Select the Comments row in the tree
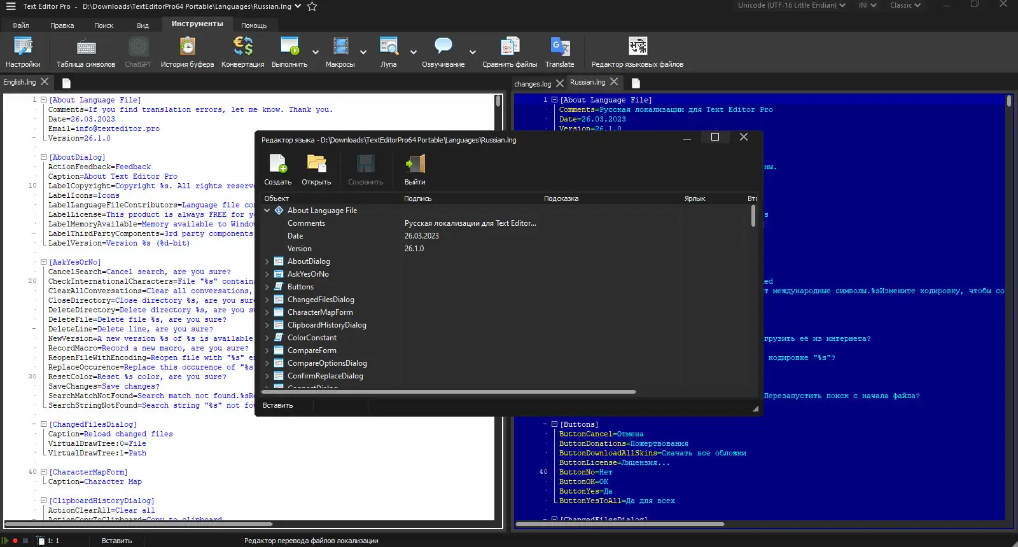This screenshot has width=1018, height=547. (306, 223)
